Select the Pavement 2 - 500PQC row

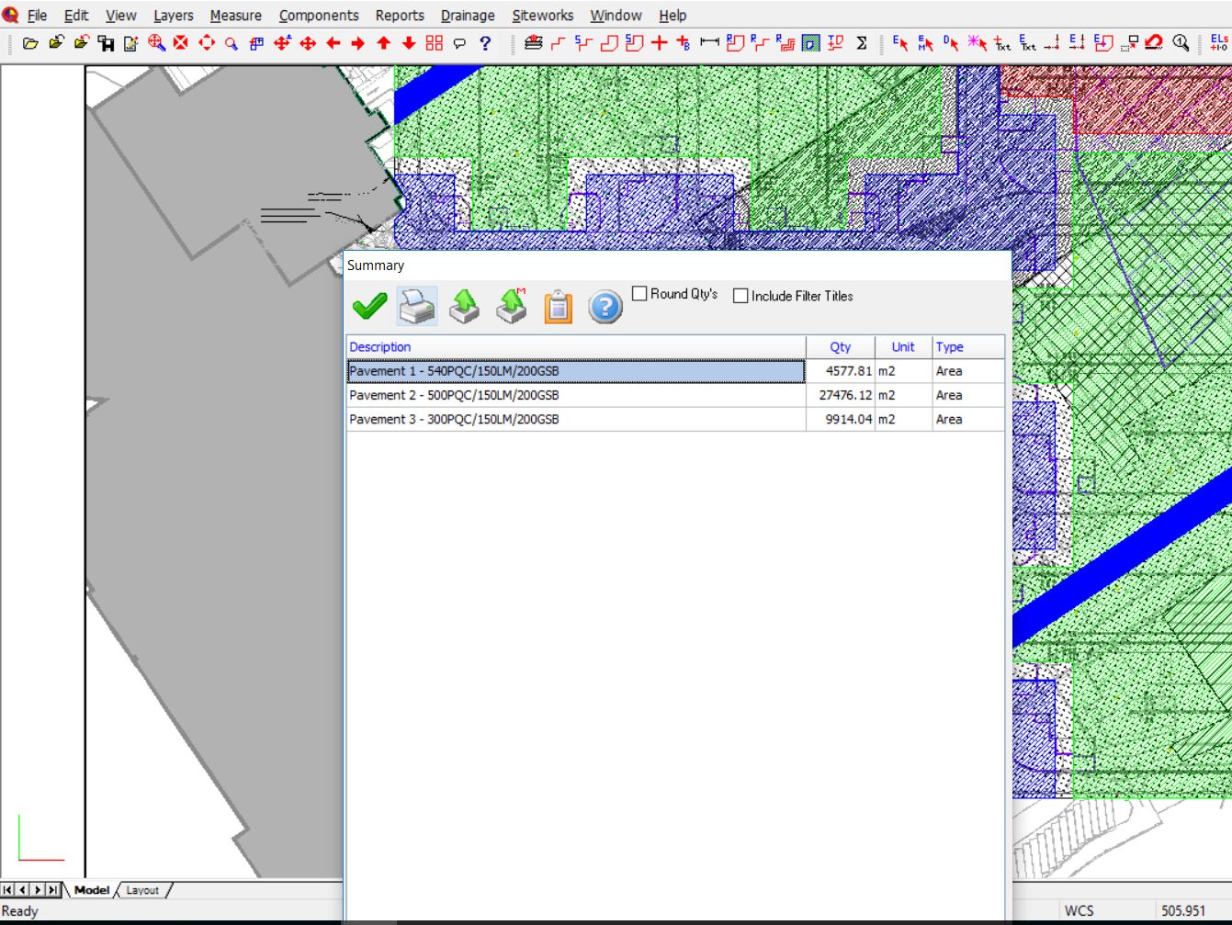coord(454,395)
